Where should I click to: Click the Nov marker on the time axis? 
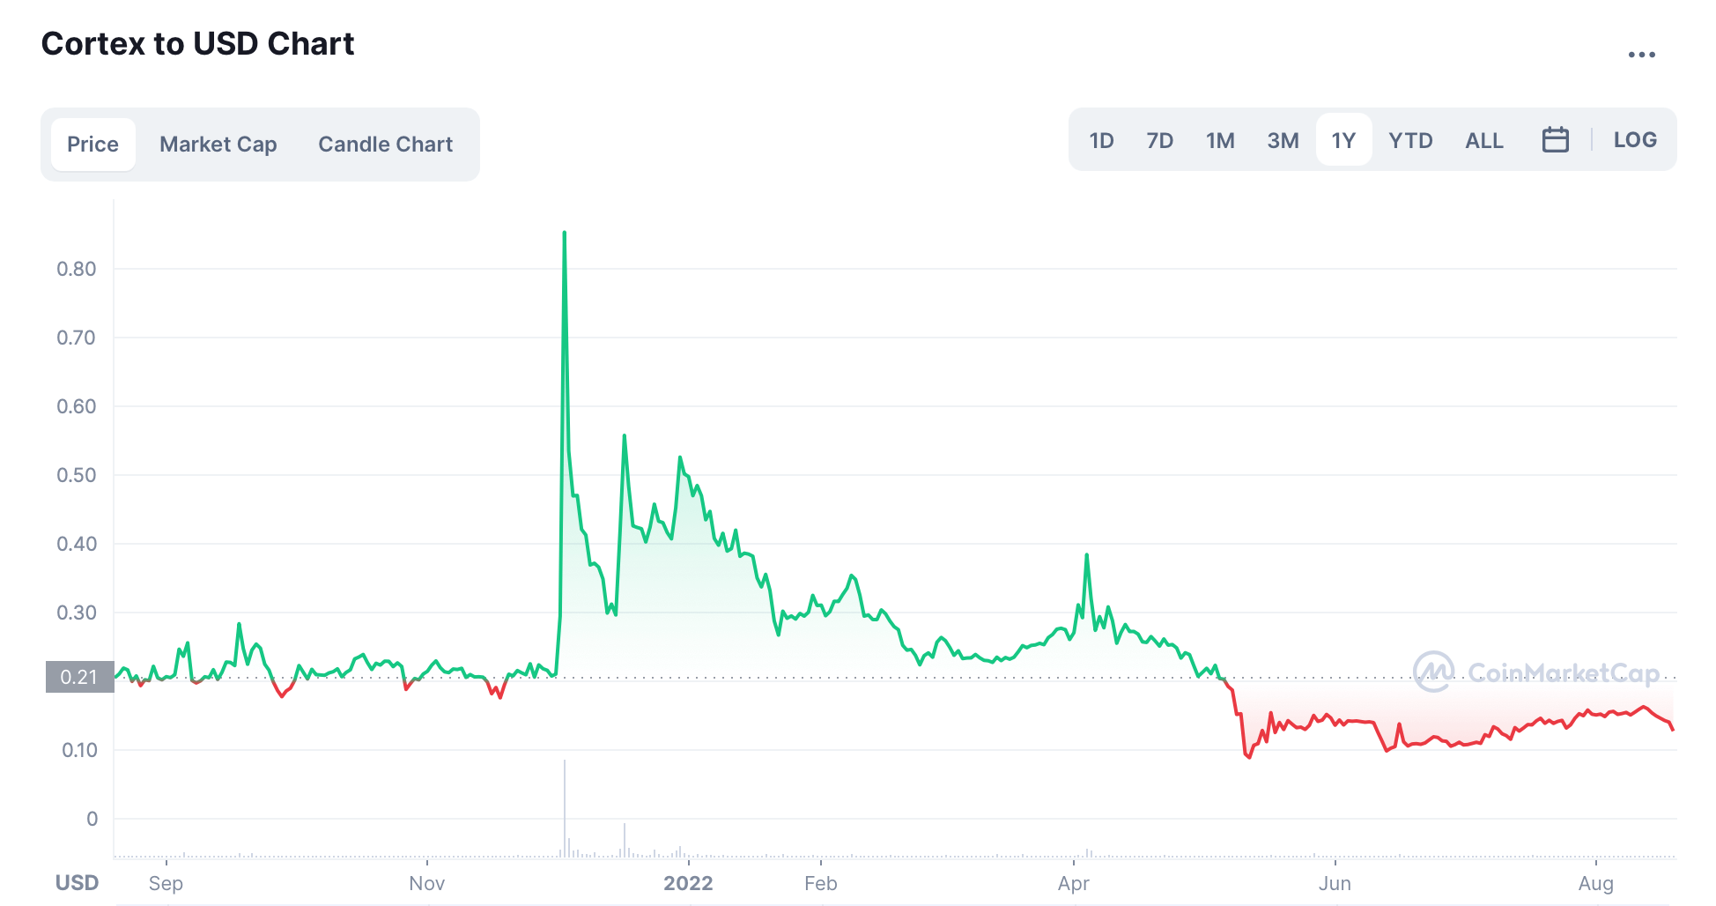click(427, 883)
